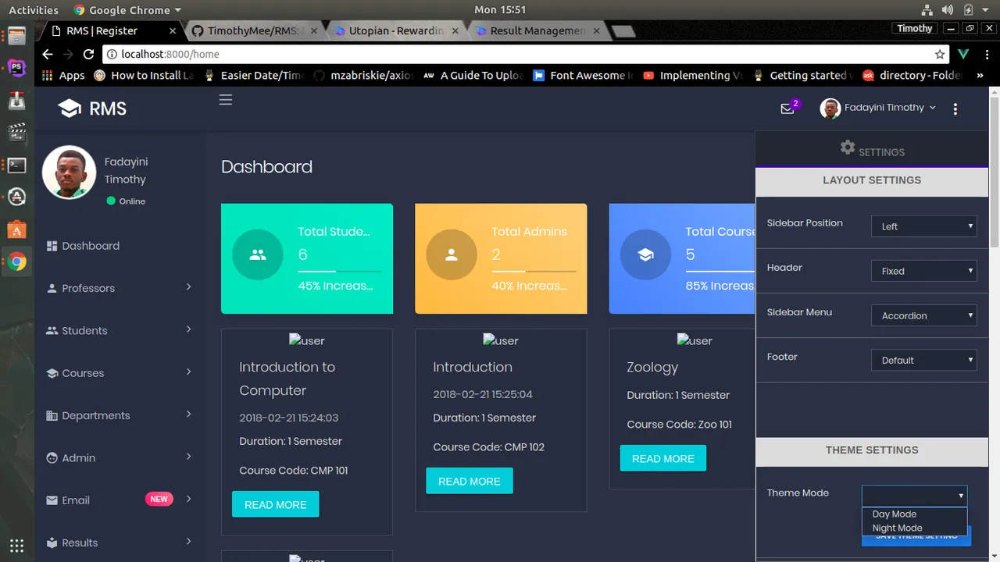Click the Vue devtools extension icon
This screenshot has width=1000, height=562.
963,54
